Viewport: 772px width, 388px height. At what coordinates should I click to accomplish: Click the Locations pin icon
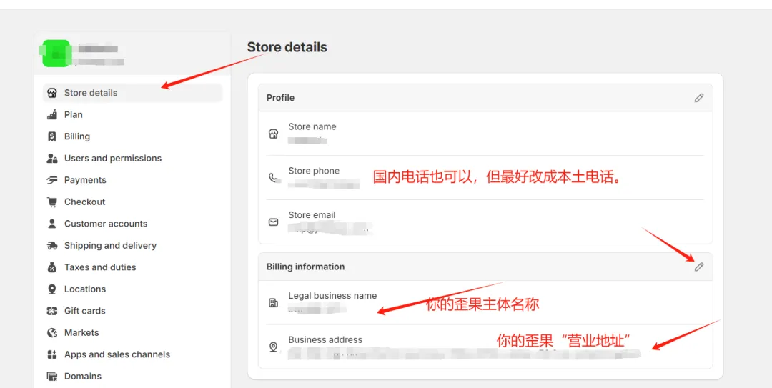(x=52, y=289)
